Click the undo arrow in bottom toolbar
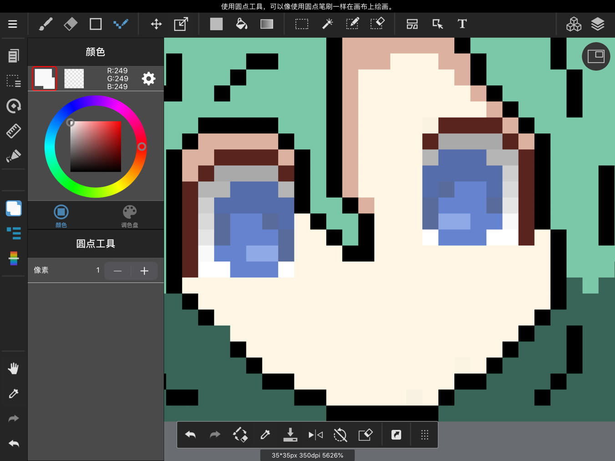 190,435
